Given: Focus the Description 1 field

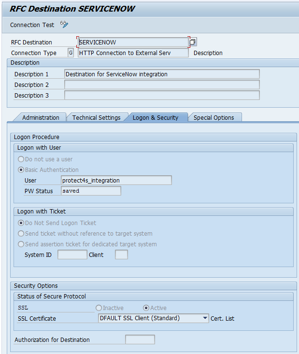Looking at the screenshot, I should pyautogui.click(x=162, y=74).
